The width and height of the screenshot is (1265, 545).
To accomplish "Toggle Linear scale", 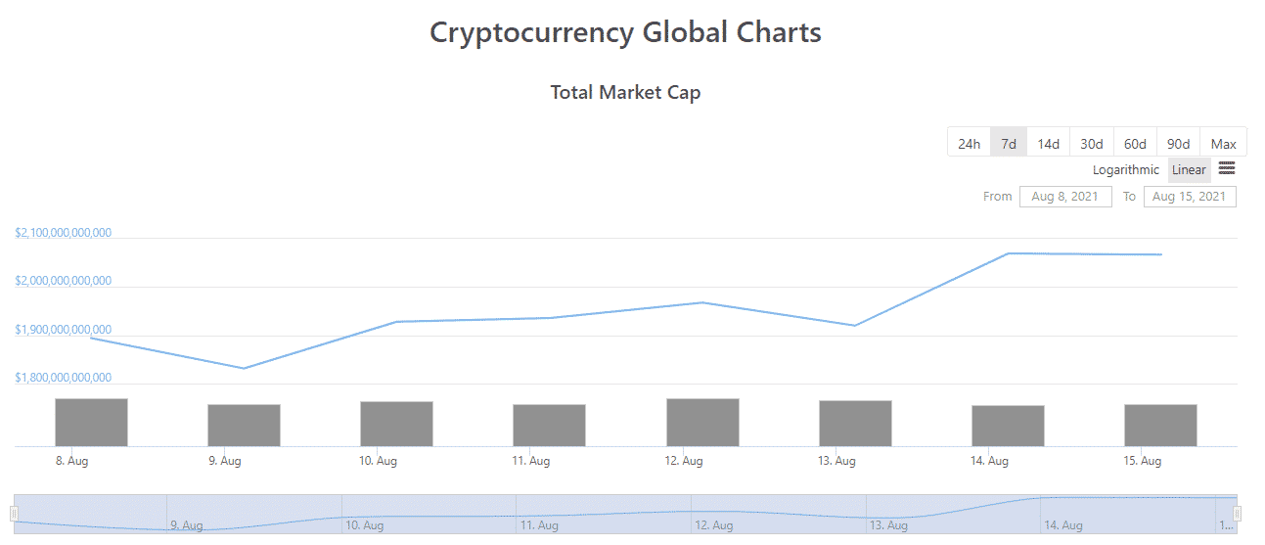I will 1189,170.
